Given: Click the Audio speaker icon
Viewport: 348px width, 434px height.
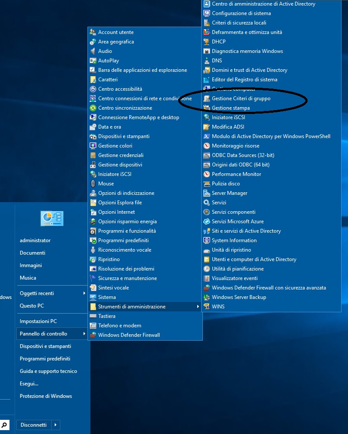Looking at the screenshot, I should 93,51.
